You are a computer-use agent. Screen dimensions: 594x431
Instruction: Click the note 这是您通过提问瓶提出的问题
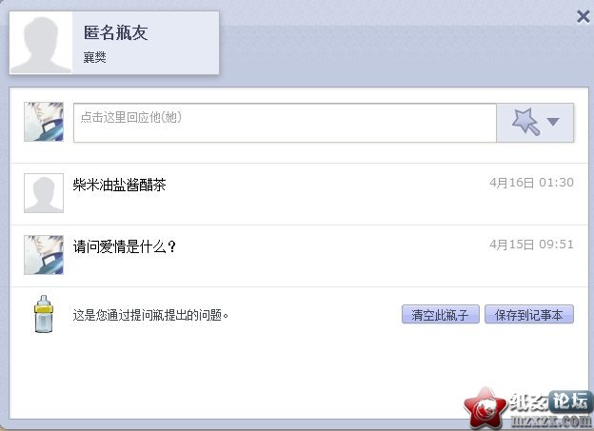150,315
